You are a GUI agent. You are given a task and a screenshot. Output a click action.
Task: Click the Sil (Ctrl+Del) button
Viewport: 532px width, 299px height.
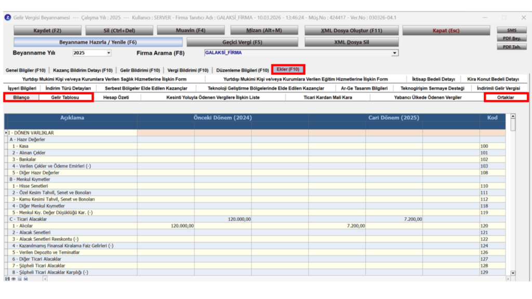(119, 31)
